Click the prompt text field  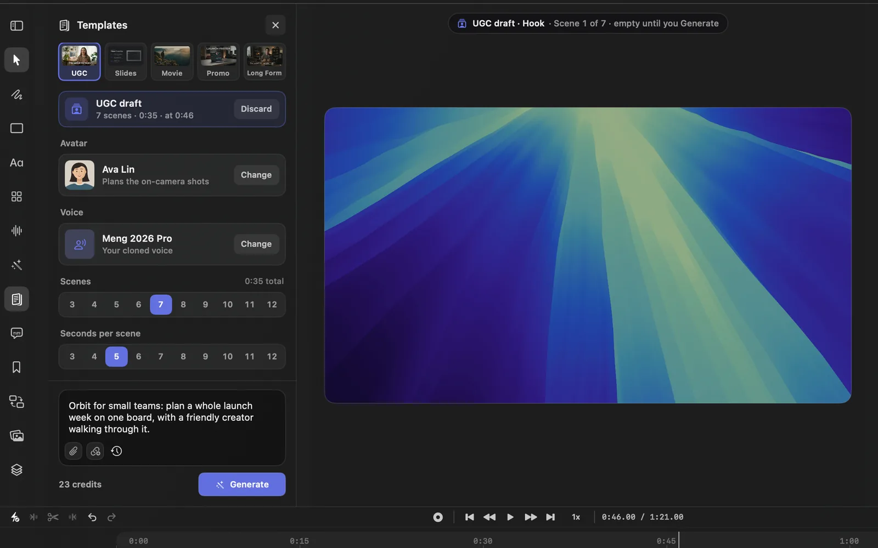pos(172,418)
